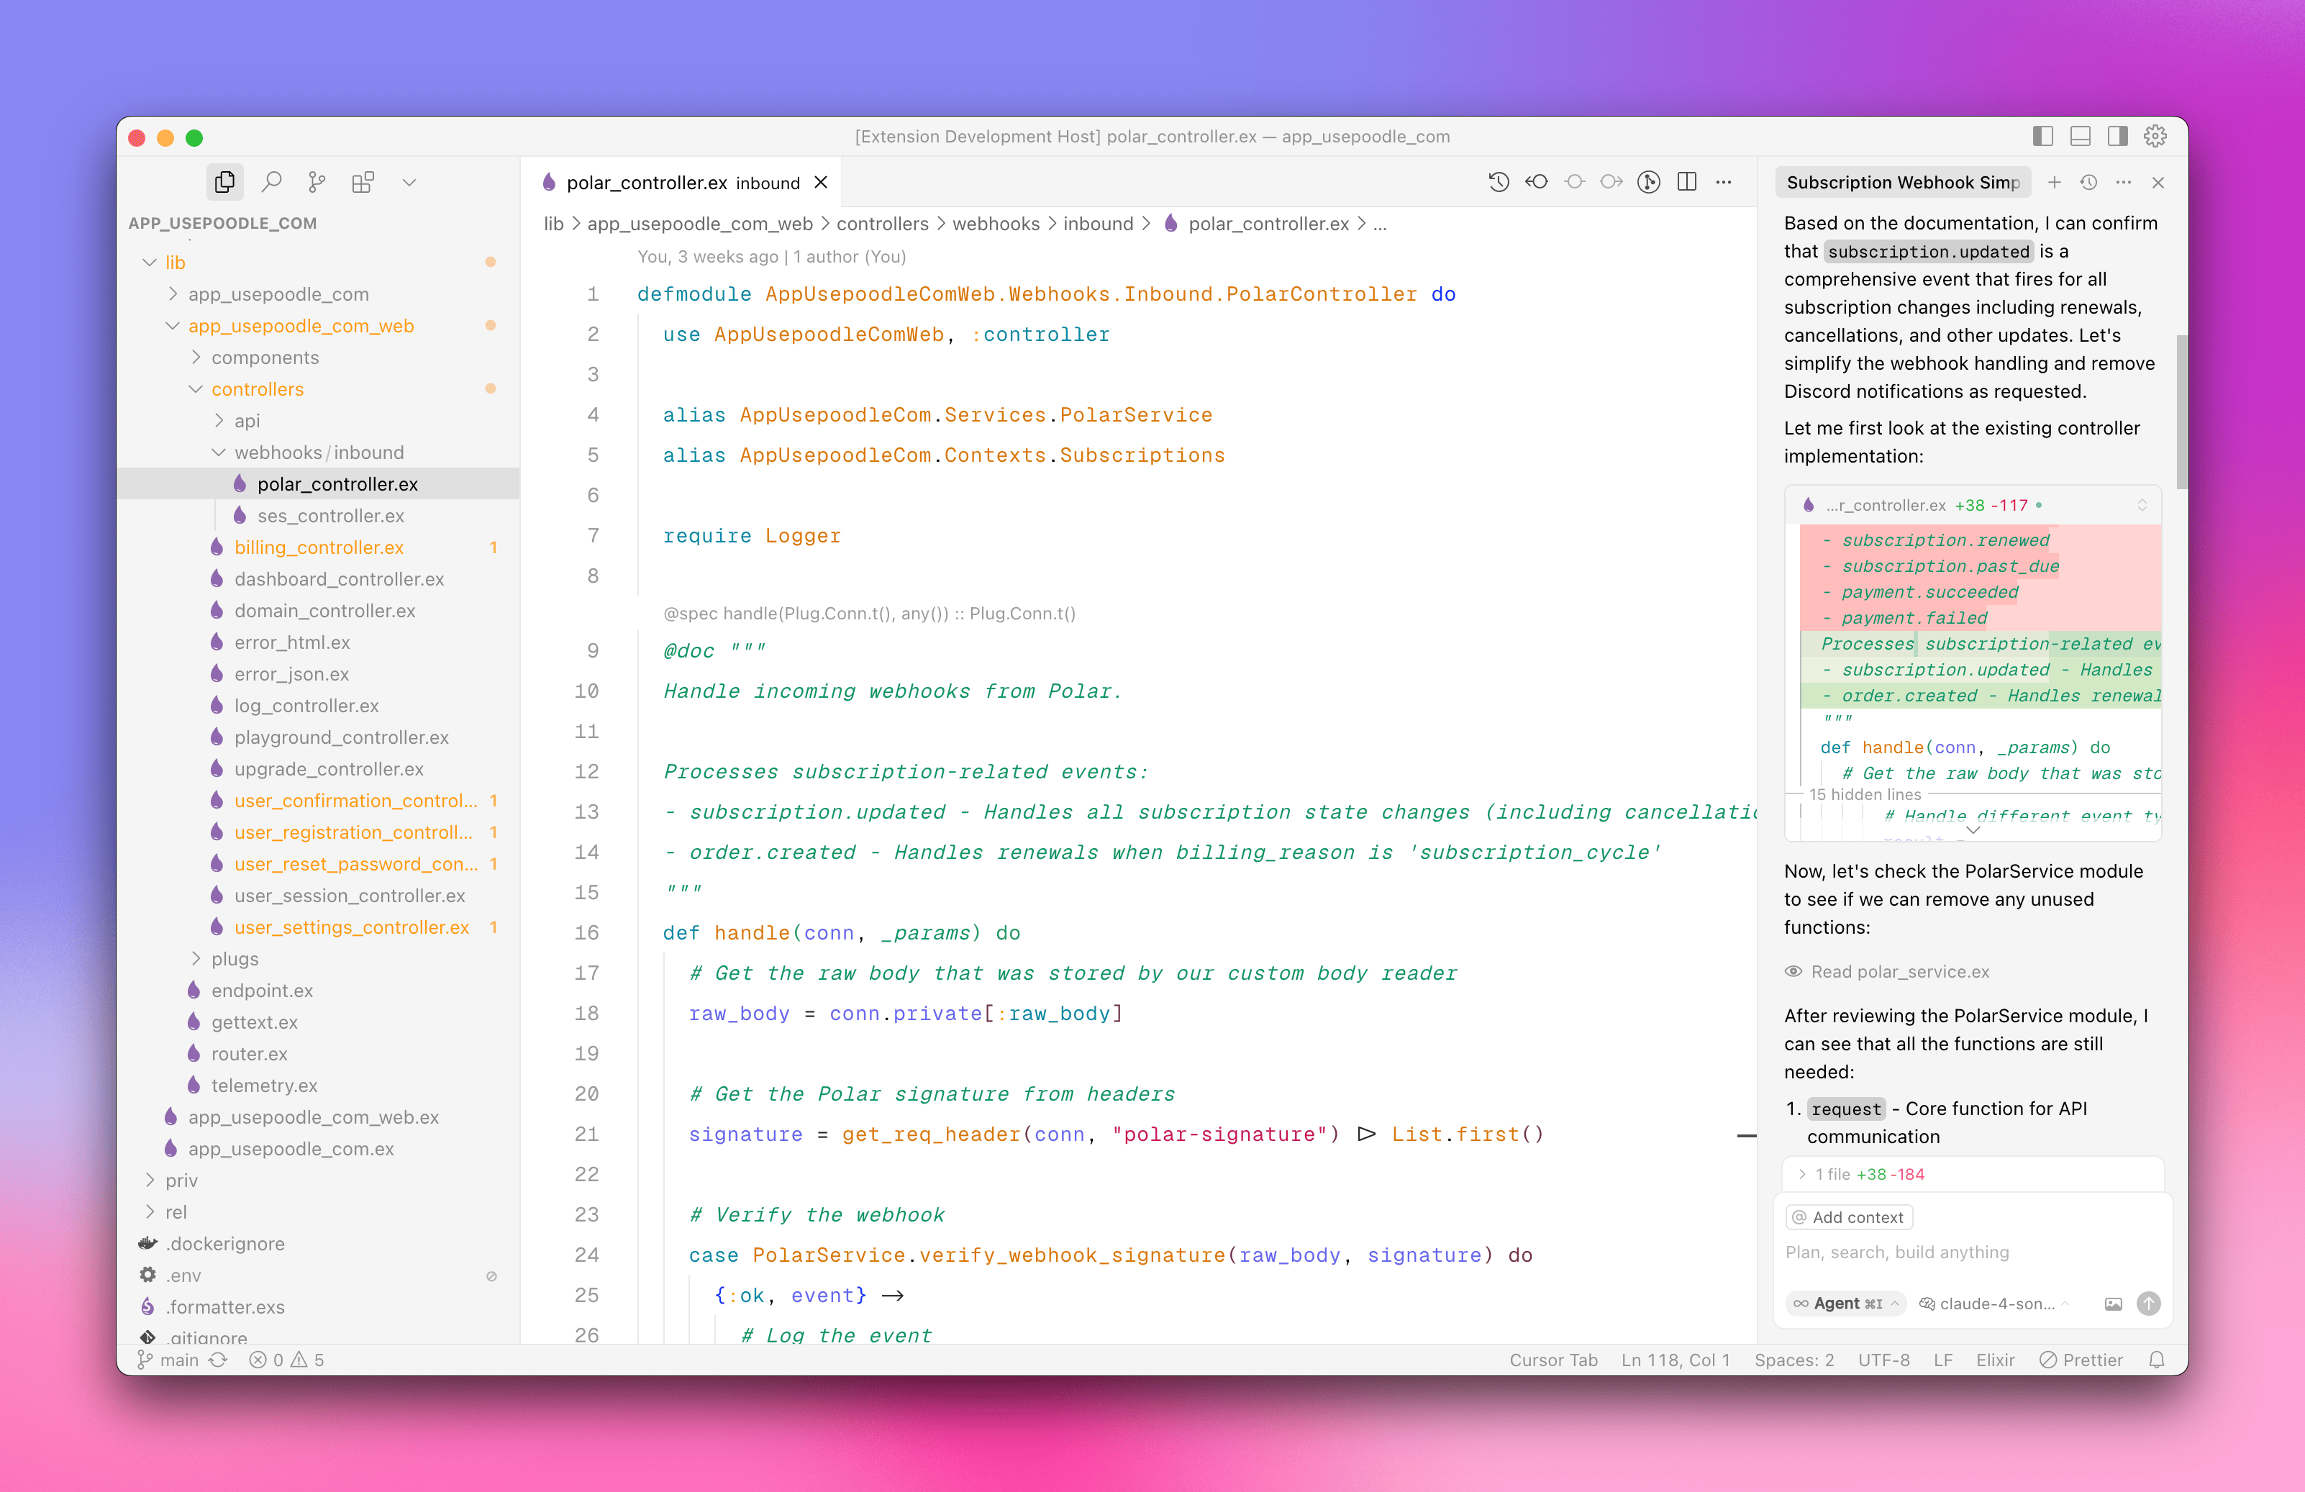Click the file history timeline icon
Image resolution: width=2305 pixels, height=1492 pixels.
click(x=1499, y=182)
